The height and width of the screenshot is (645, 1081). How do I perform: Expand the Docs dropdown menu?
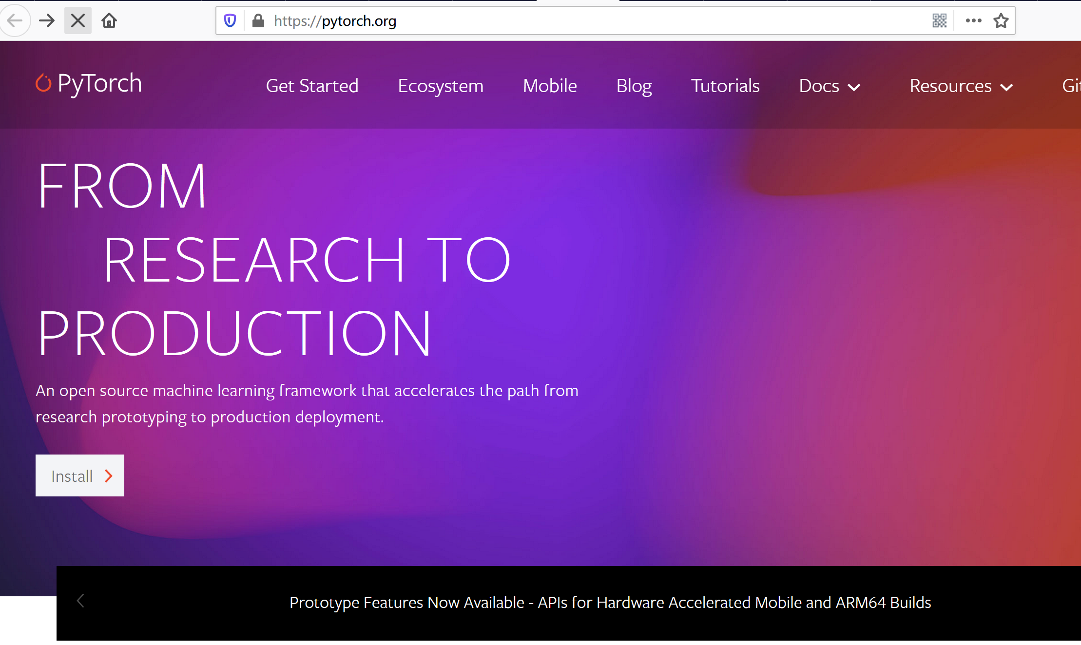830,86
